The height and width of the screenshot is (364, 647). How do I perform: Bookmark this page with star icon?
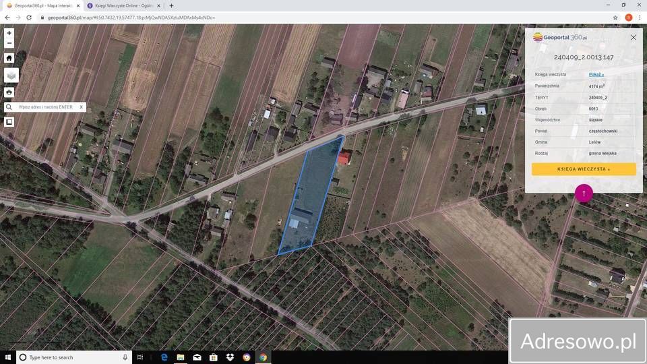[615, 18]
